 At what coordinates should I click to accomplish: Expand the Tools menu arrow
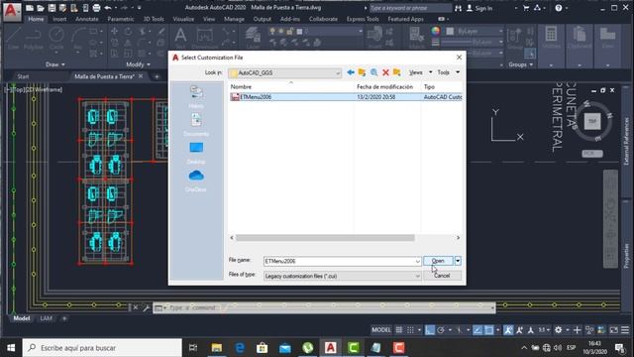(458, 72)
